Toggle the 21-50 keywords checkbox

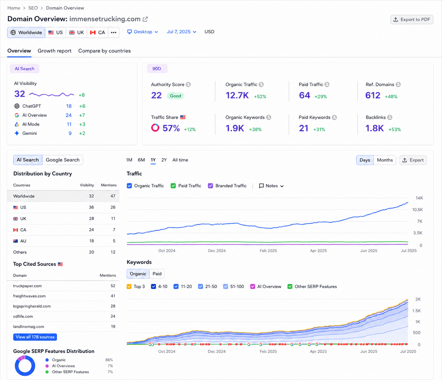pos(201,287)
